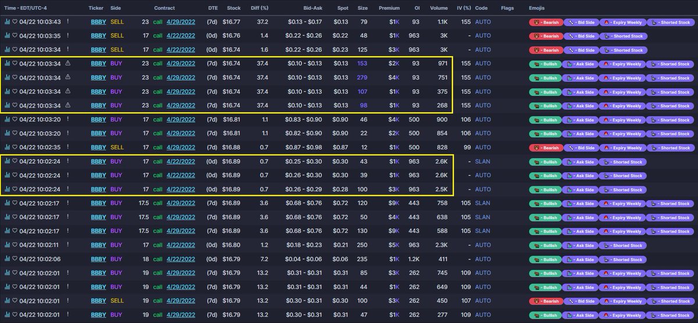The image size is (698, 323).
Task: Open chart icon for the 10:03:43 row
Action: tap(7, 22)
